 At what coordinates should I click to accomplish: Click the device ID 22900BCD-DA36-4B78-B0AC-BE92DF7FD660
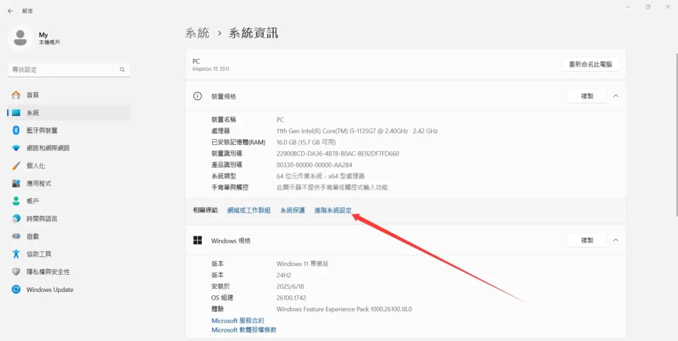point(338,154)
